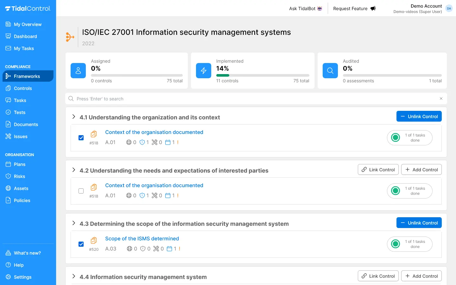Click the Audited magnifier icon tile
The image size is (456, 285).
(330, 71)
